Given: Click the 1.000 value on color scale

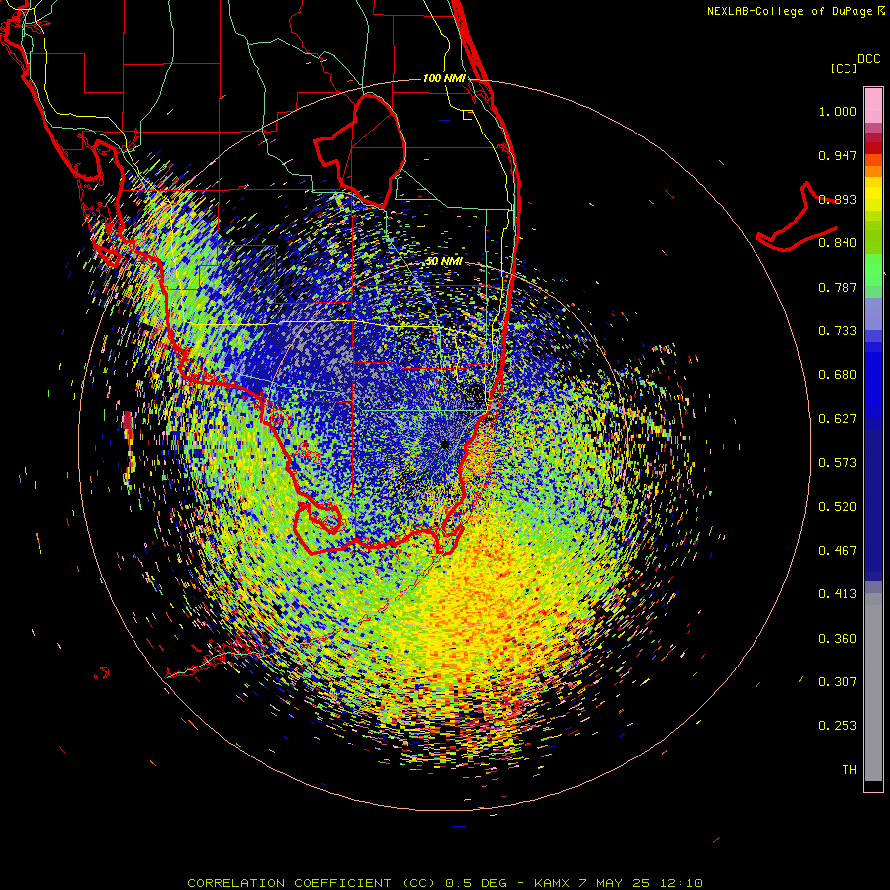Looking at the screenshot, I should pos(838,111).
